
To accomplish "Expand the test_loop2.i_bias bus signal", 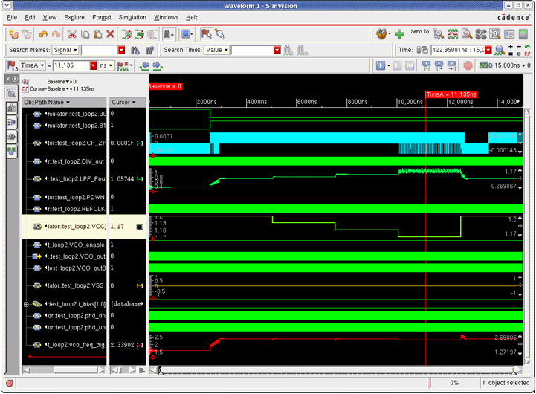I will tap(27, 304).
